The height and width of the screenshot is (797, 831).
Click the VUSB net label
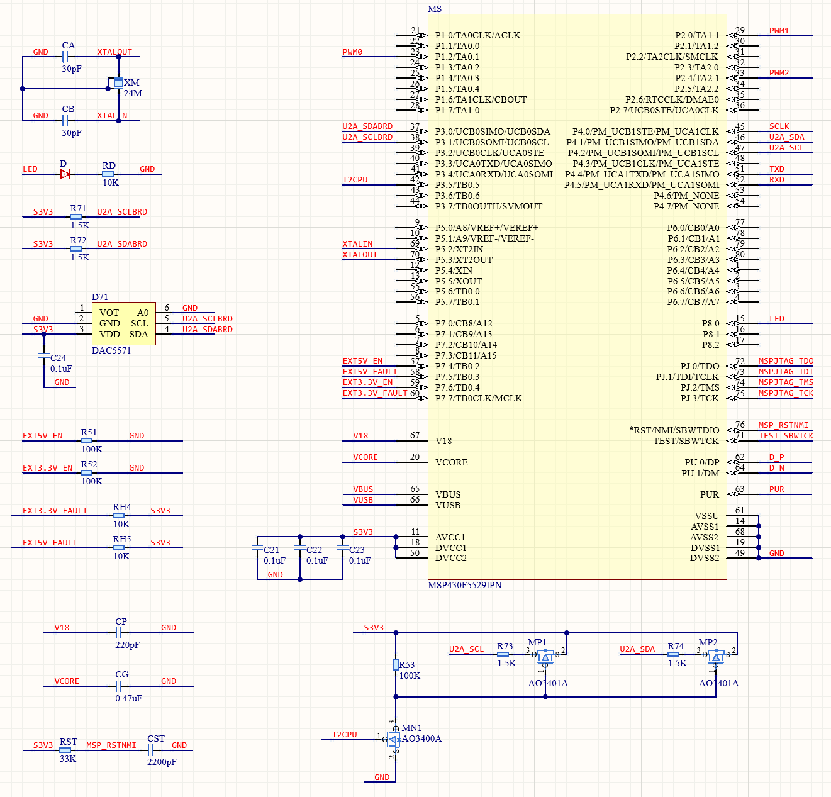pos(363,500)
